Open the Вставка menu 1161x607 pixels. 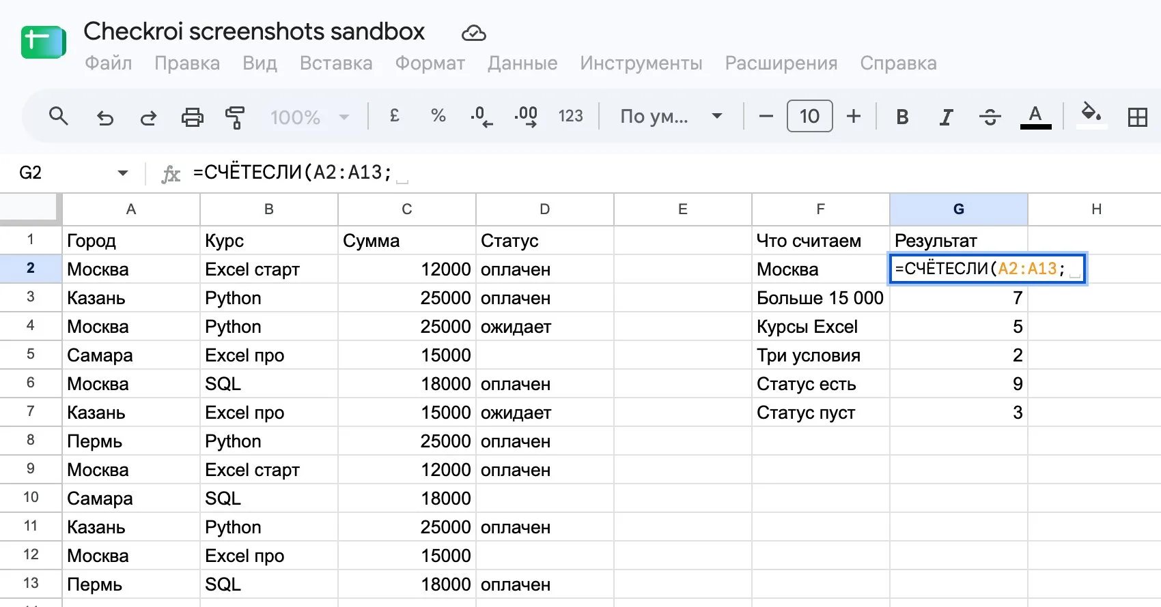coord(336,63)
